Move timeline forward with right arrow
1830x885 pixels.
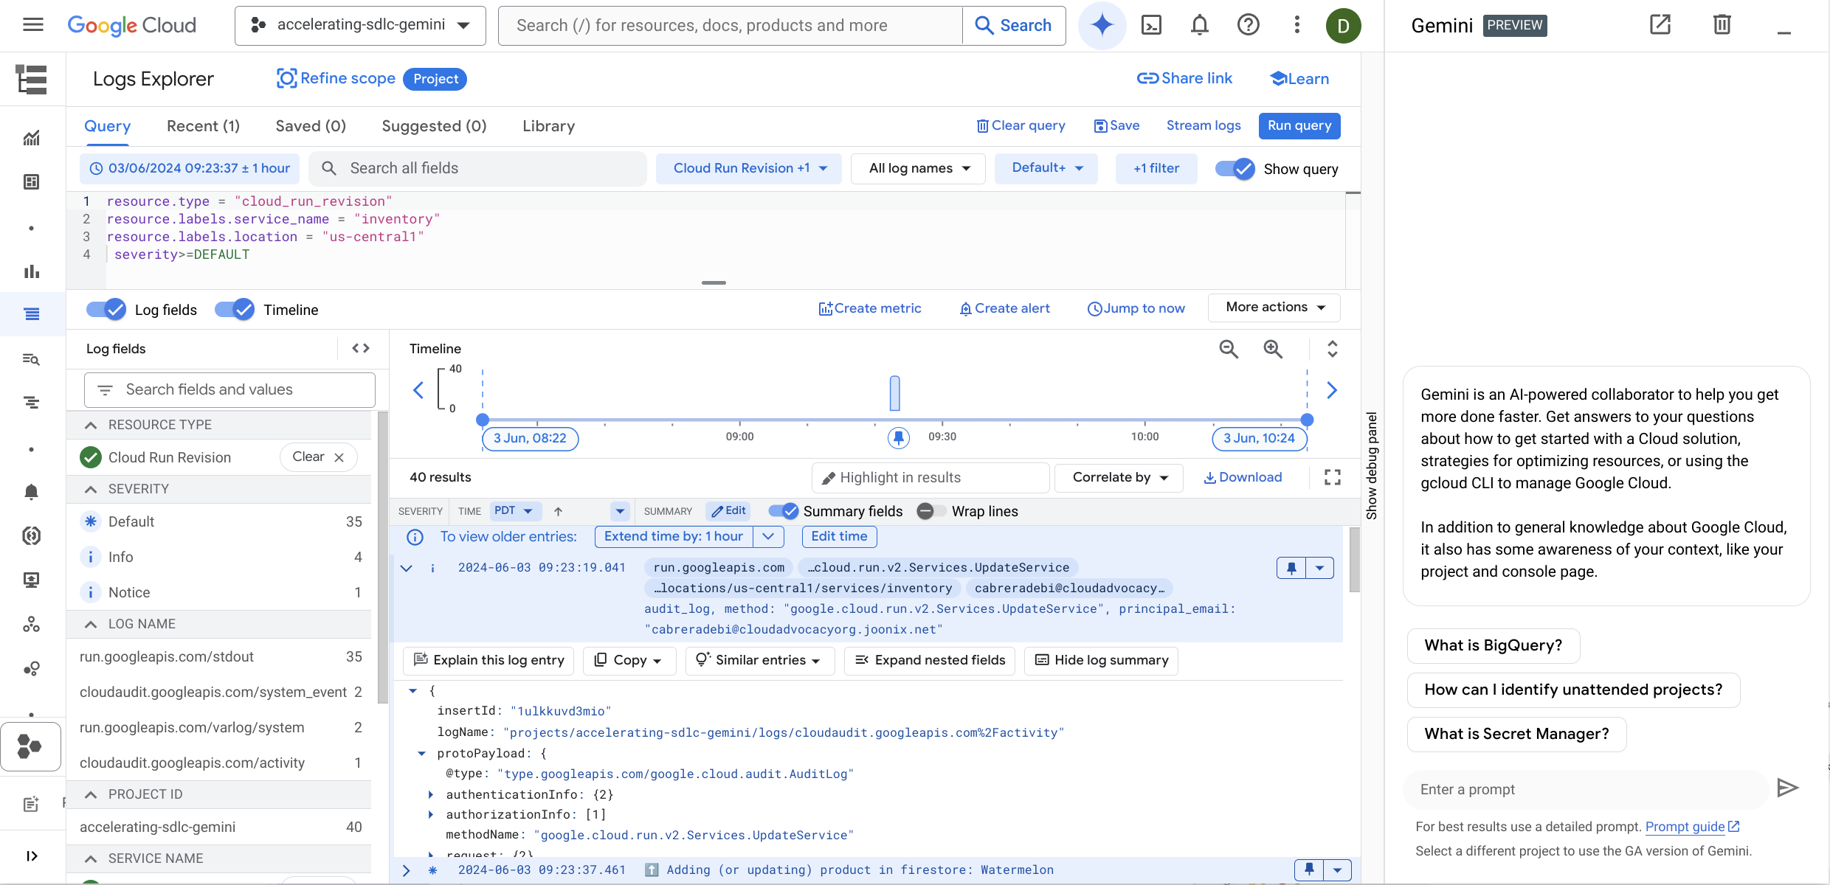(1332, 390)
